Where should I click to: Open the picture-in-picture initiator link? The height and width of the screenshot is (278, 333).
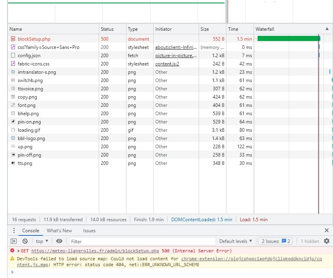(176, 56)
